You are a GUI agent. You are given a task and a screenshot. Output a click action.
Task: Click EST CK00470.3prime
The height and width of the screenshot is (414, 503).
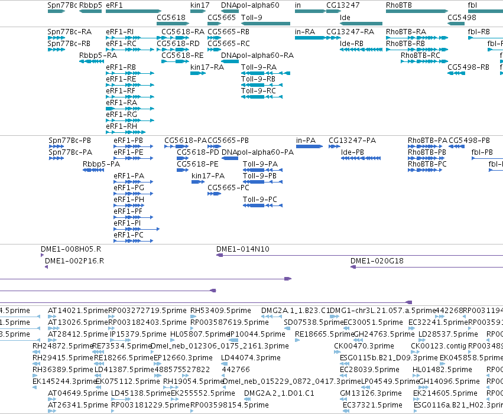(364, 347)
